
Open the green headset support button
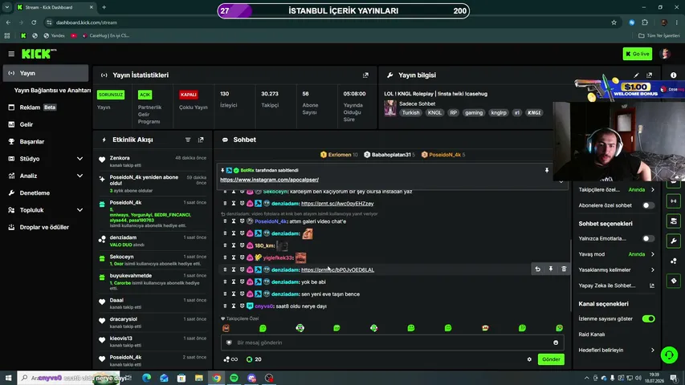click(669, 355)
